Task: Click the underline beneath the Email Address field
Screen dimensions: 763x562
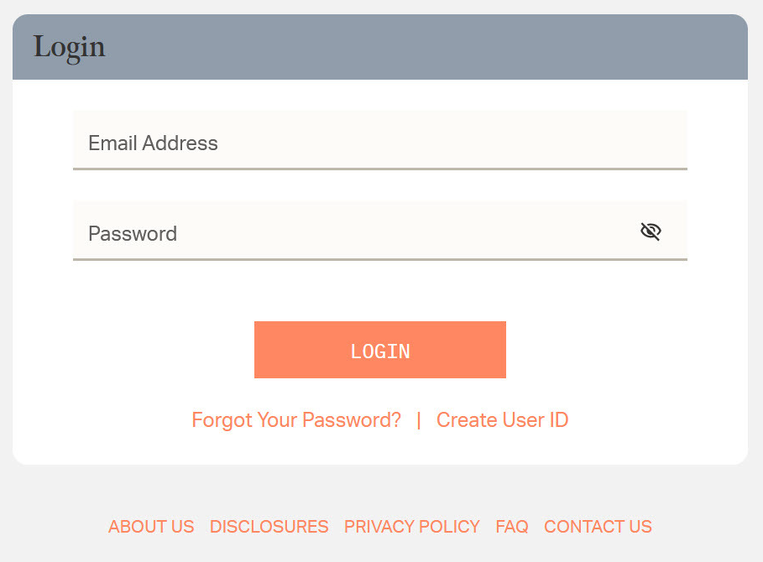Action: (379, 169)
